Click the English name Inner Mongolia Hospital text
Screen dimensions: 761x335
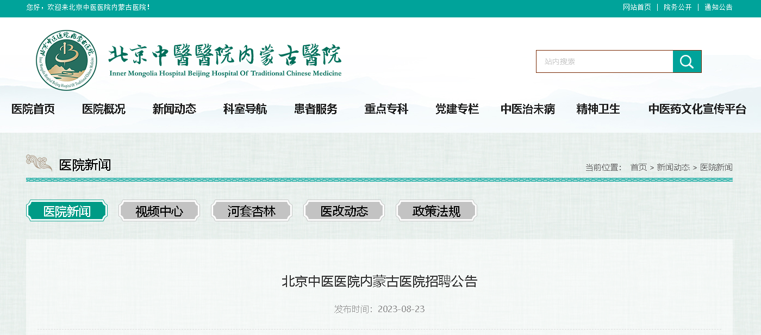tap(225, 73)
